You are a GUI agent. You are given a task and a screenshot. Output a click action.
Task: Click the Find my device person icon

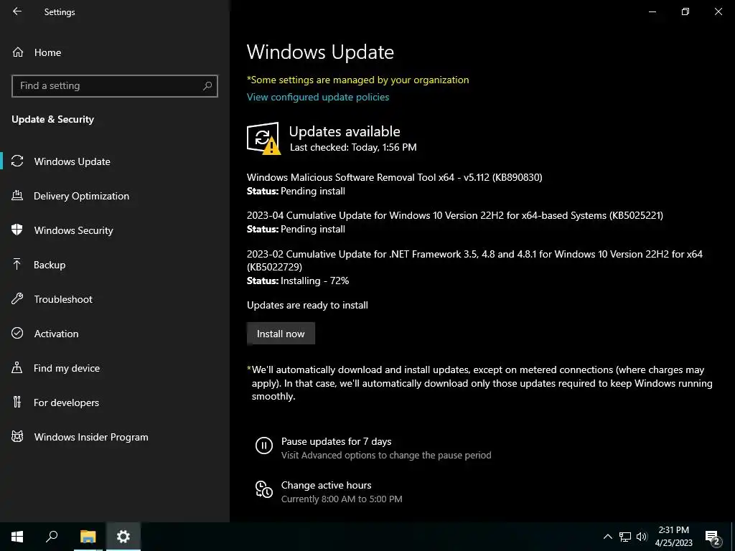tap(17, 367)
